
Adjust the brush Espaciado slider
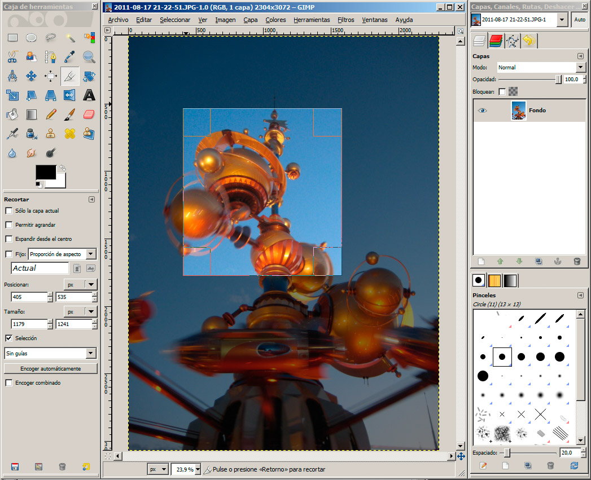528,453
